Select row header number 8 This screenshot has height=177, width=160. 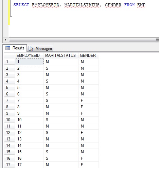pyautogui.click(x=10, y=107)
